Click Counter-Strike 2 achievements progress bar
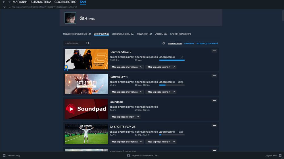 (172, 60)
